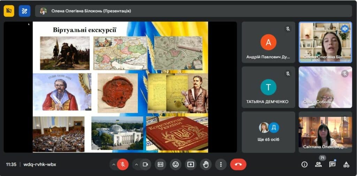Click the present now button
The image size is (357, 176).
coord(191,165)
